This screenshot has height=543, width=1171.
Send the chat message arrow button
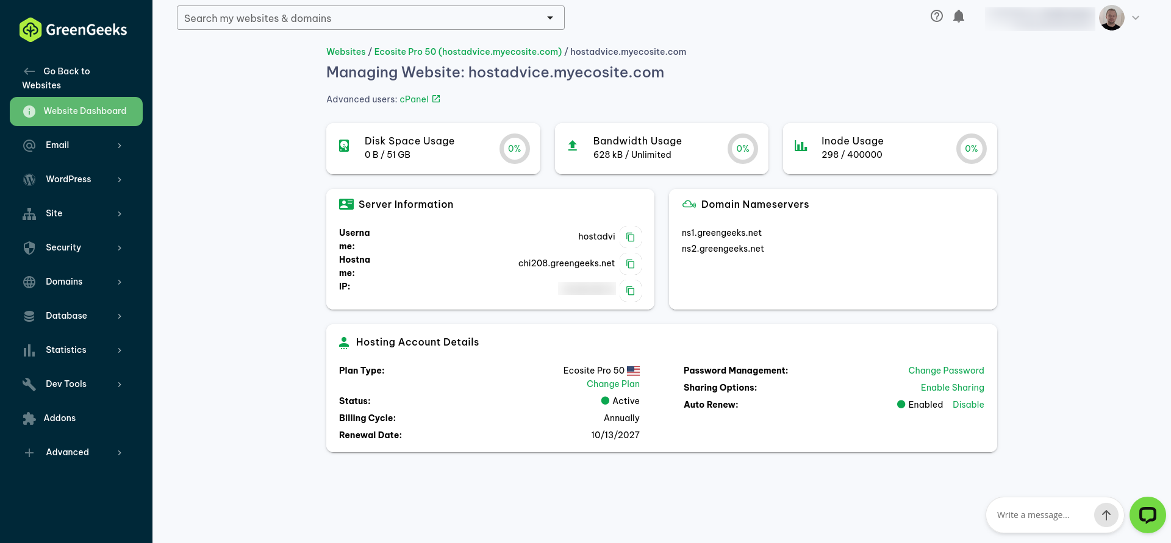(x=1106, y=515)
